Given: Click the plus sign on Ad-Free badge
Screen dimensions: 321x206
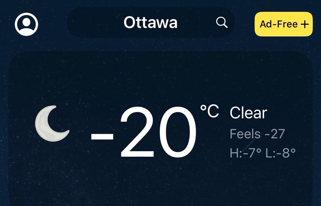Looking at the screenshot, I should point(304,23).
